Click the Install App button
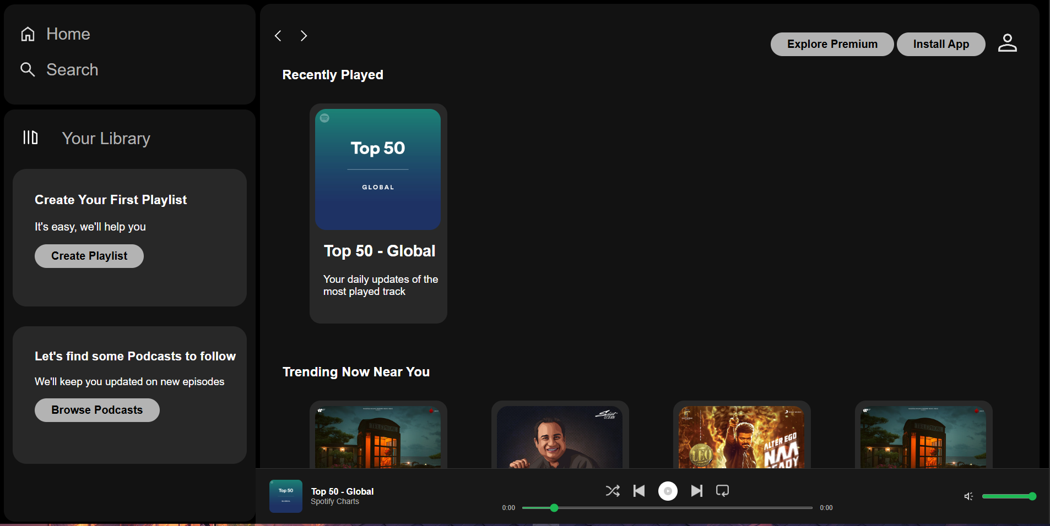1050x526 pixels. pyautogui.click(x=941, y=44)
